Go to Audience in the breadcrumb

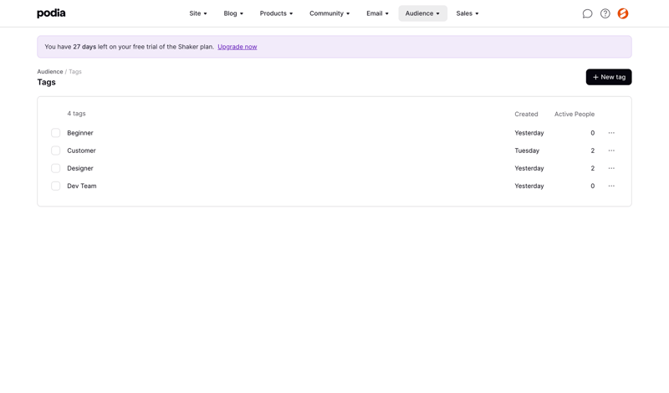tap(50, 72)
